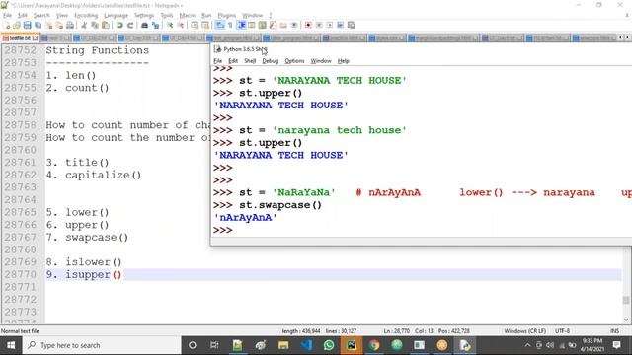Click the Paste toolbar icon

click(x=106, y=25)
